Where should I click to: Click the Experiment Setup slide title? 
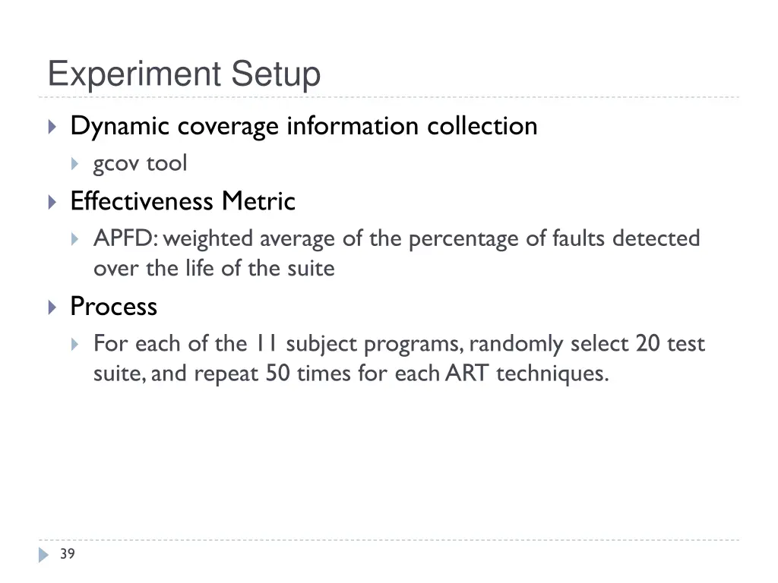pyautogui.click(x=184, y=74)
